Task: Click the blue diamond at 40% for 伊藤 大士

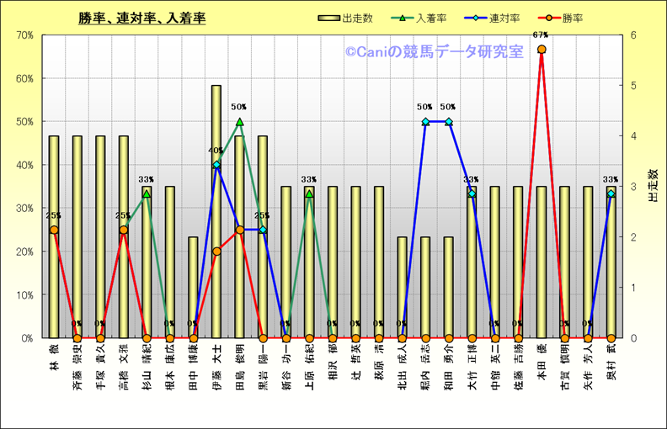Action: 216,165
